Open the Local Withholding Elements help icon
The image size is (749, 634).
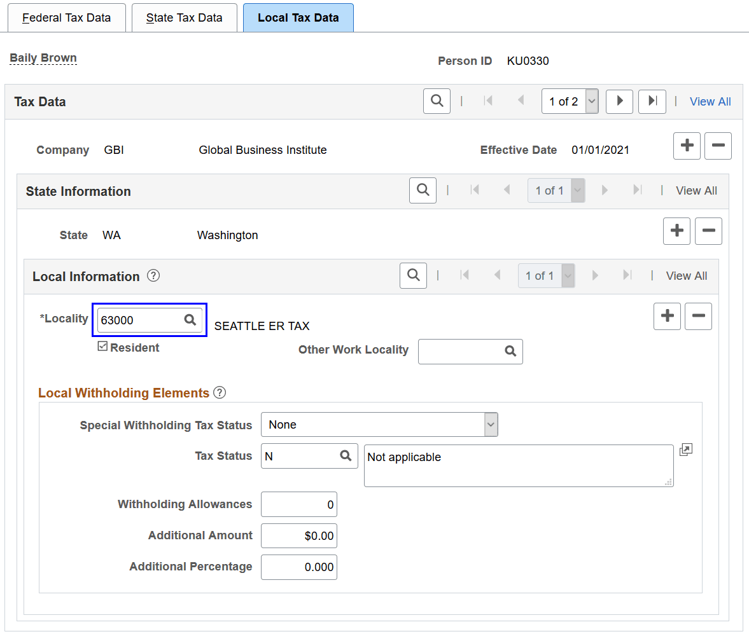(220, 392)
